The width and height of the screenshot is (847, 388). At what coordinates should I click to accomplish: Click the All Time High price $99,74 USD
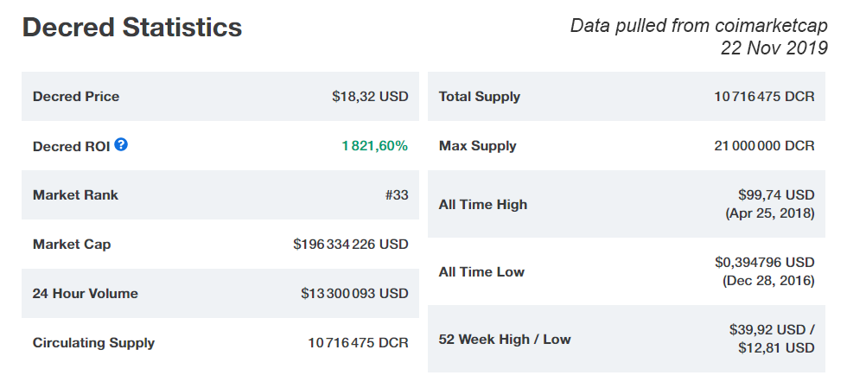coord(776,194)
